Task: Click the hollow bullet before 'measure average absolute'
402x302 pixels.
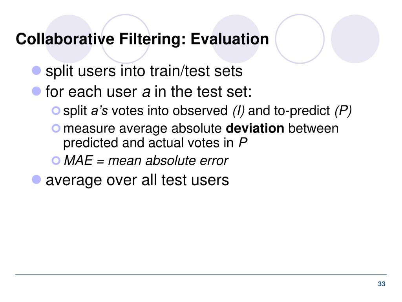Action: (x=56, y=128)
